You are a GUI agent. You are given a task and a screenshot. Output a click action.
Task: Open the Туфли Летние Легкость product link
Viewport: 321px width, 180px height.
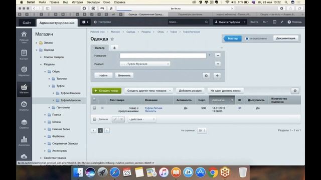tap(153, 109)
